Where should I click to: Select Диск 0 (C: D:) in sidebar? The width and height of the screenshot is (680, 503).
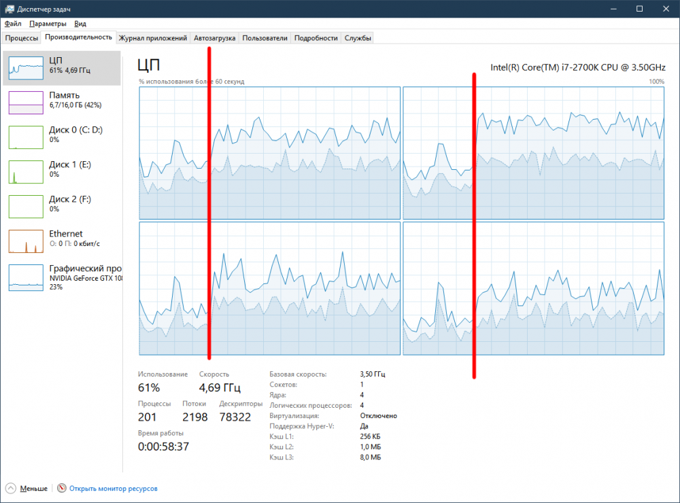(62, 137)
